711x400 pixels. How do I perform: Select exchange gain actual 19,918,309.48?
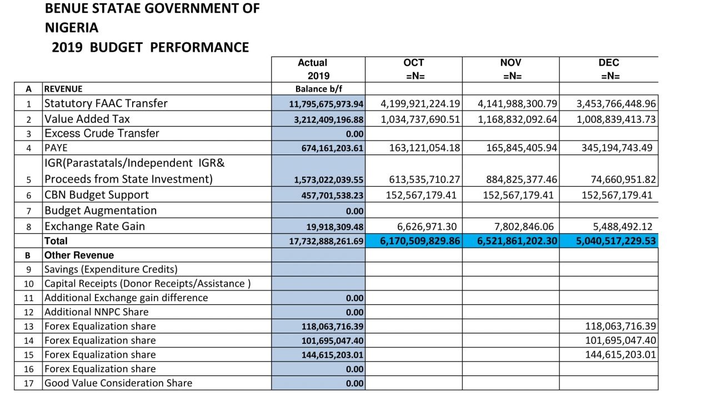(335, 227)
